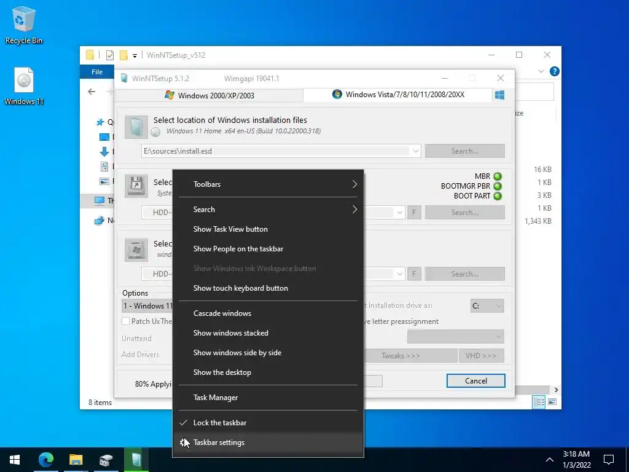Choose Show touch keyboard button
The width and height of the screenshot is (629, 472).
tap(268, 288)
